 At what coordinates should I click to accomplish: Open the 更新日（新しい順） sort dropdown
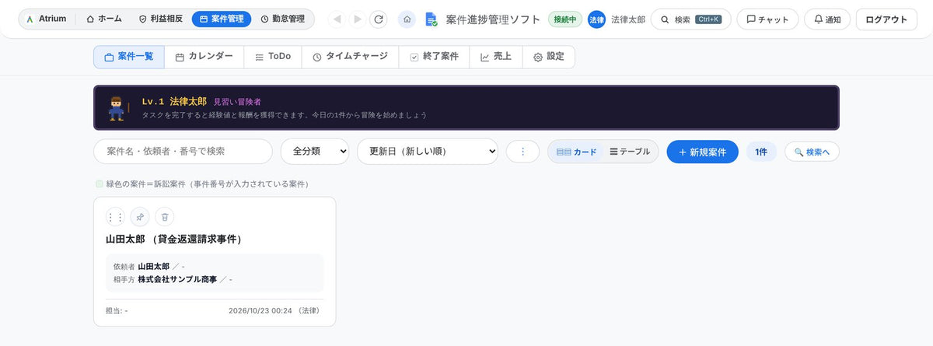[x=427, y=152]
